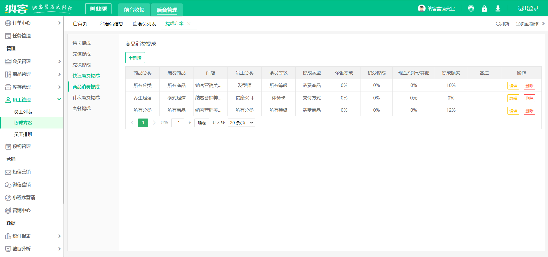Expand 库存管理 chevron
The image size is (548, 257).
[x=59, y=87]
